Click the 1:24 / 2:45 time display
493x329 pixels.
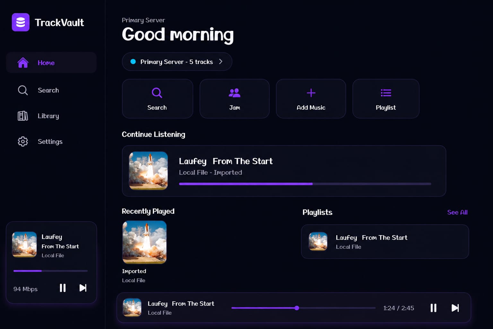coord(399,308)
